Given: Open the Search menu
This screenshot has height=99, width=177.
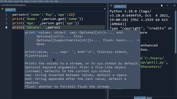Looking at the screenshot, I should [x=11, y=1].
